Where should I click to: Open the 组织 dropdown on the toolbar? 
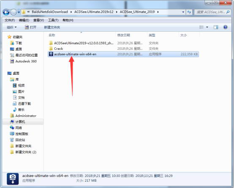12,27
